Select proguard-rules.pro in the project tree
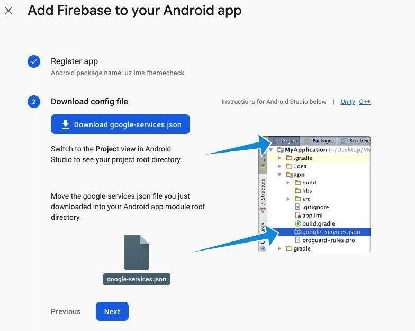This screenshot has width=415, height=331. (x=328, y=240)
